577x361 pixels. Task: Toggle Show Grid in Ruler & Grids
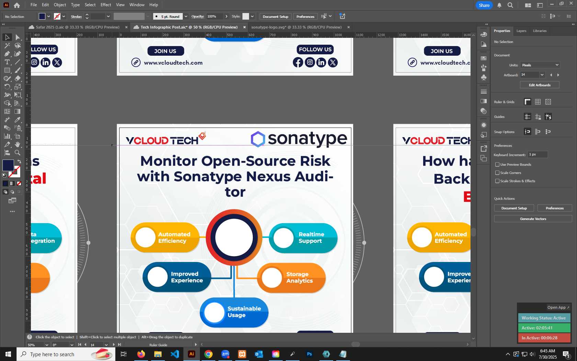(538, 102)
